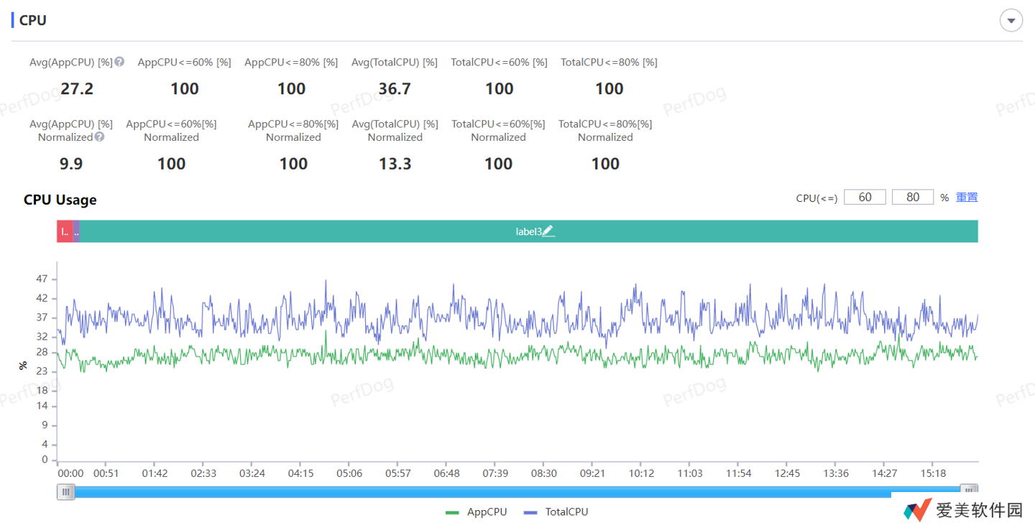Select the red label segment

tap(65, 231)
